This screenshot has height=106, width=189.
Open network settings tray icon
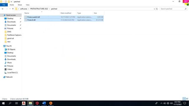[x=168, y=103]
